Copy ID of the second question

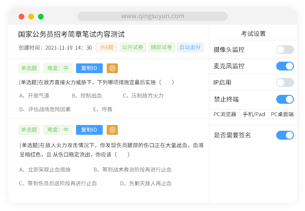[89, 130]
